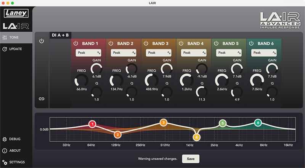Click the link channels chain icon
This screenshot has width=305, height=168.
tap(42, 99)
